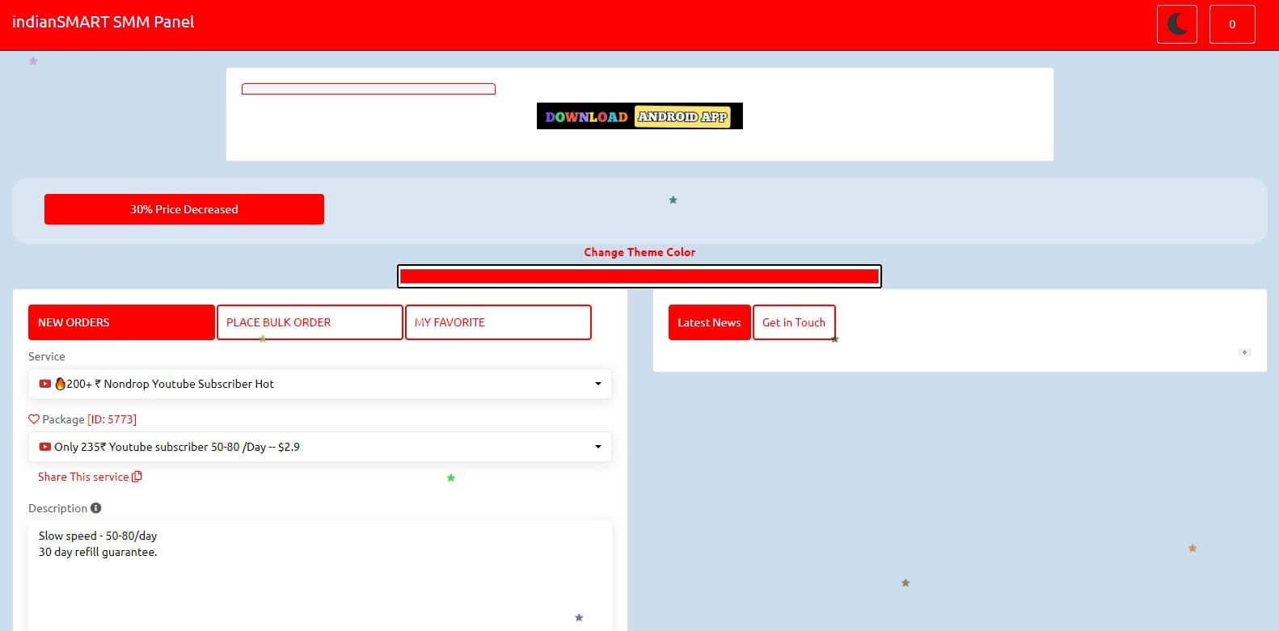Viewport: 1279px width, 631px height.
Task: Show the Latest News tab
Action: click(x=709, y=322)
